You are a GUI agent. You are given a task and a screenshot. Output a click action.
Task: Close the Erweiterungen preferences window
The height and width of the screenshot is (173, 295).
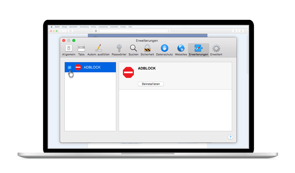64,41
